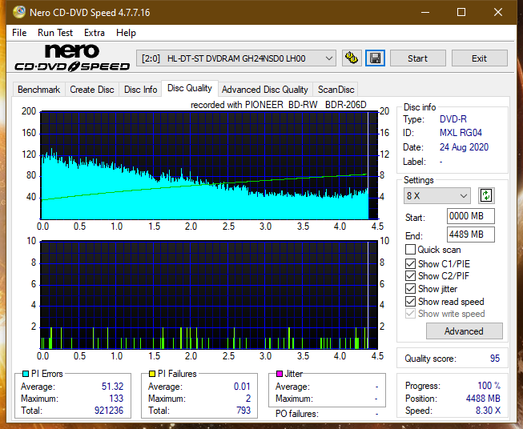Minimize the Nero CD-DVD Speed window
Viewport: 523px width, 429px height.
[425, 12]
